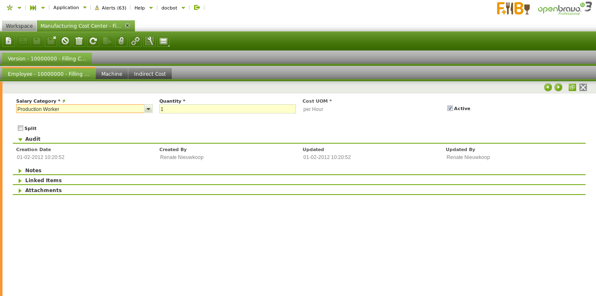Open the Indirect Cost tab

coord(150,74)
